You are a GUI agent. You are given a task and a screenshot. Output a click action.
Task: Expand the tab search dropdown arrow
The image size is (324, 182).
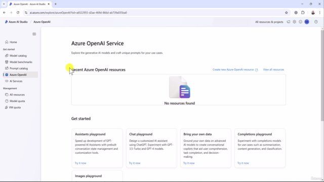pyautogui.click(x=4, y=4)
